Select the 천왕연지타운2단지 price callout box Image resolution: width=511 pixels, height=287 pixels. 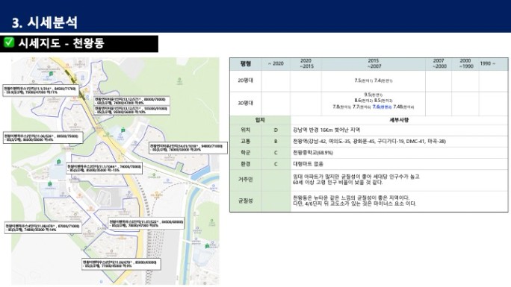click(188, 148)
